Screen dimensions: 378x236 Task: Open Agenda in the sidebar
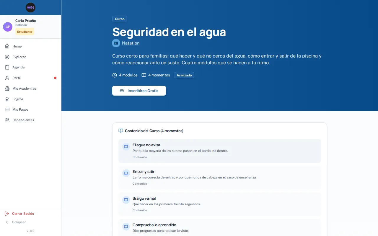[x=31, y=67]
